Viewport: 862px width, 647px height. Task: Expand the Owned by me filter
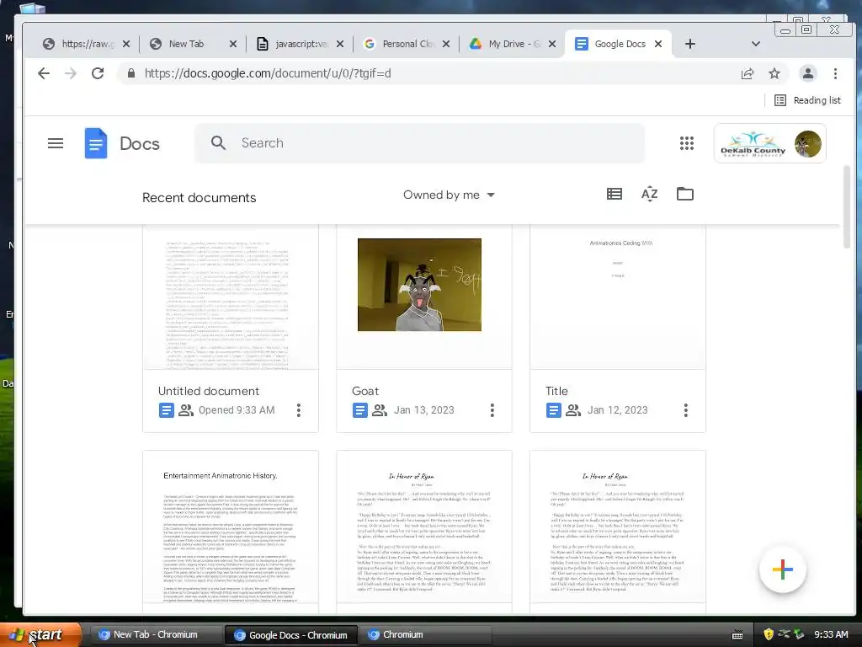449,195
